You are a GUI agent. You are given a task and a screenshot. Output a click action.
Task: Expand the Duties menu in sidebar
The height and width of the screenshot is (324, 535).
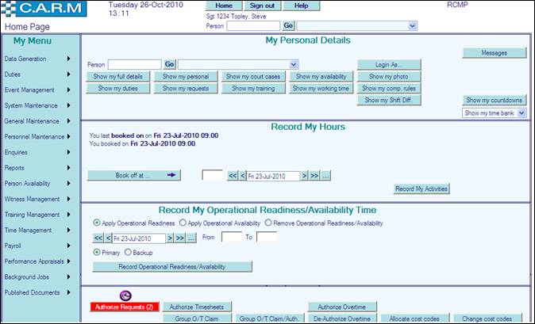pos(40,74)
